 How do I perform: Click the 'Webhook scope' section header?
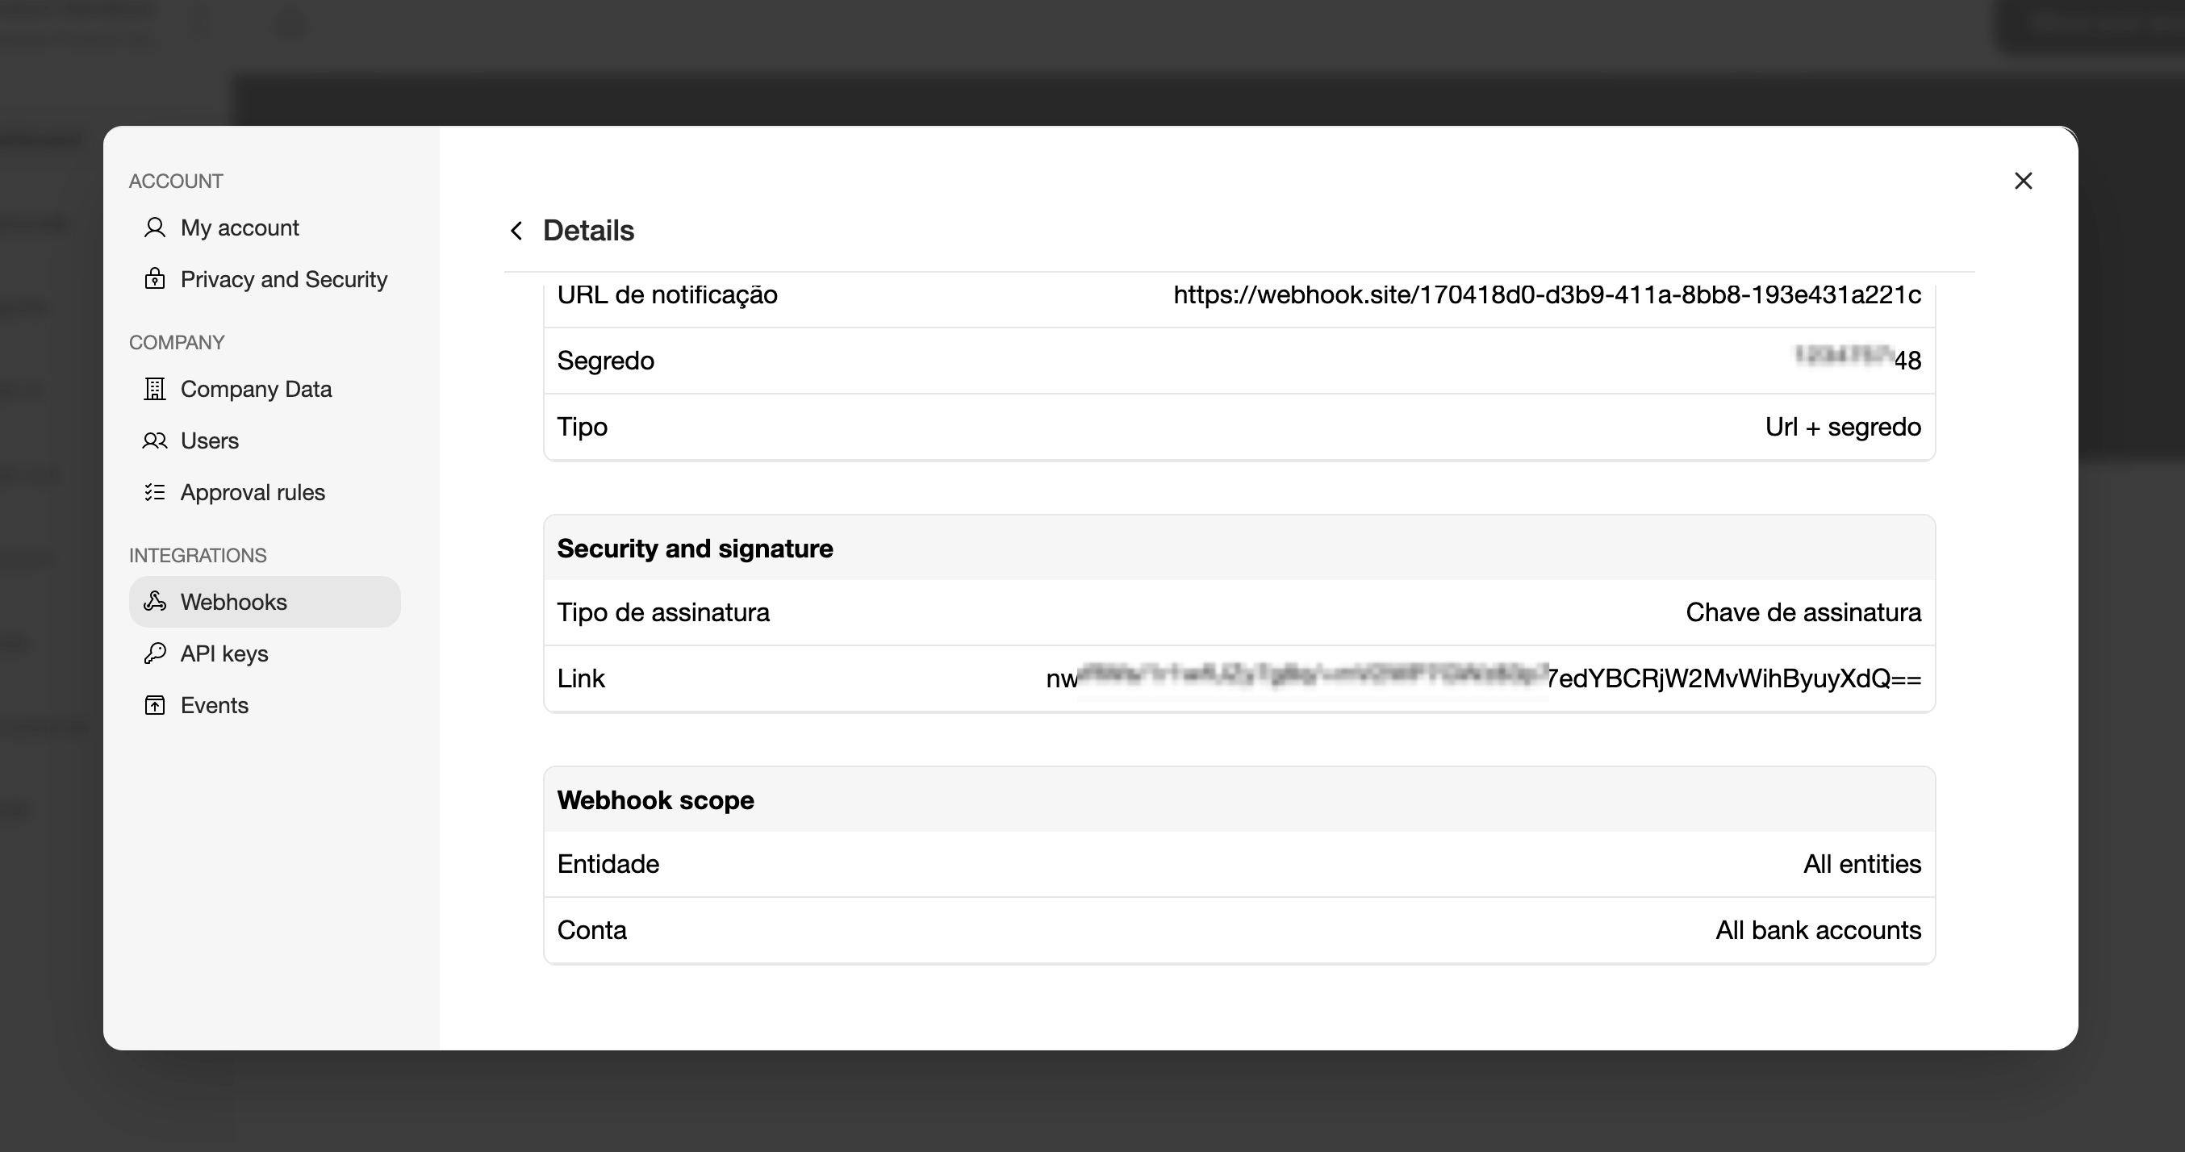[x=656, y=800]
